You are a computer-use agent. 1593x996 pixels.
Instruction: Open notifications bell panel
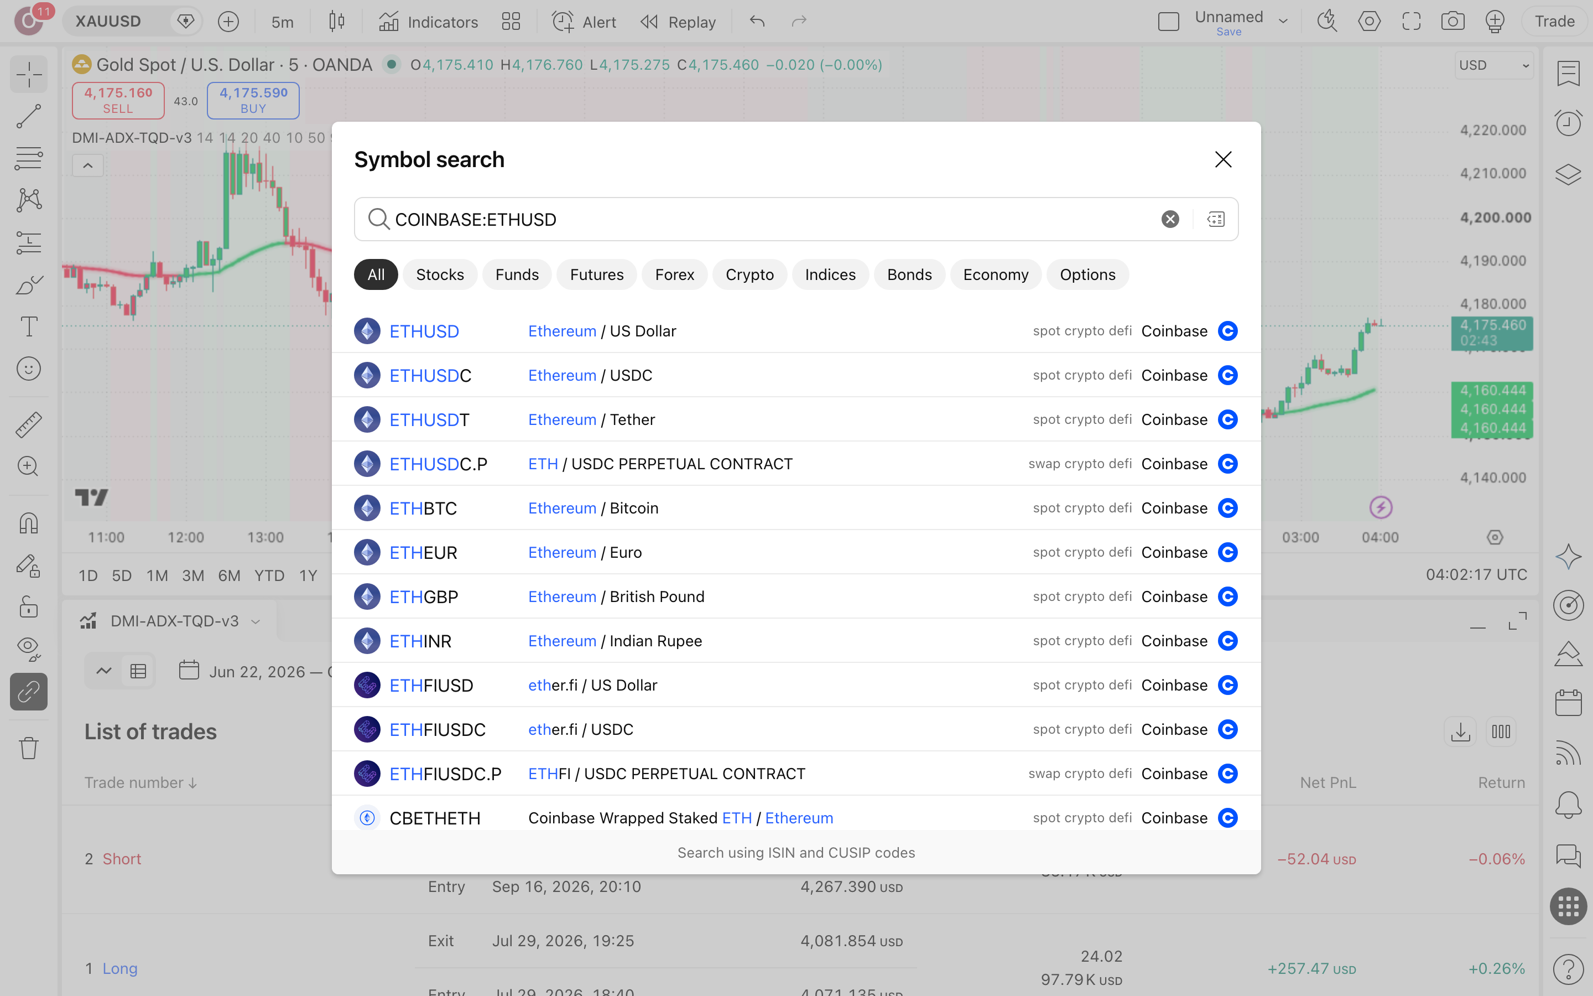[1568, 805]
